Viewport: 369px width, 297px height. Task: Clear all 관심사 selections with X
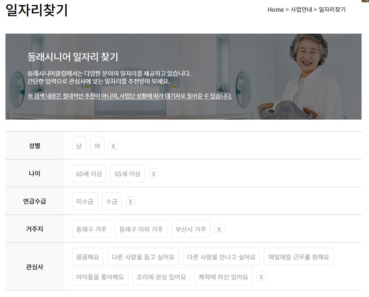coord(261,277)
